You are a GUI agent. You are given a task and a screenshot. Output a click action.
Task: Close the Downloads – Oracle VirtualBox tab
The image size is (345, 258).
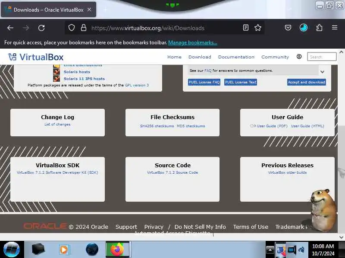[89, 9]
